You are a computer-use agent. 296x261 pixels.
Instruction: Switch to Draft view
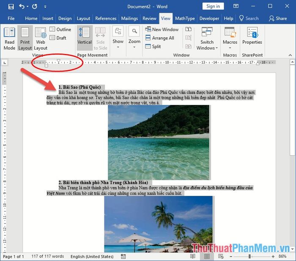point(58,38)
